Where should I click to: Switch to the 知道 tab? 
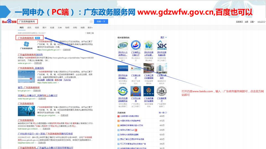click(52, 28)
